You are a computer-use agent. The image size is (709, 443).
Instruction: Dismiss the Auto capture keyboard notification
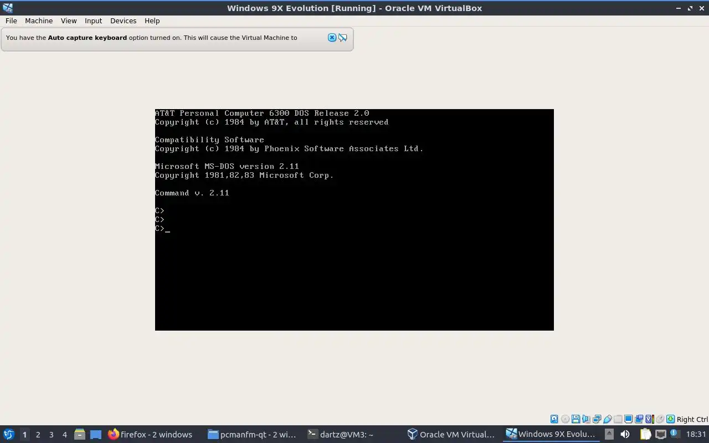coord(332,38)
